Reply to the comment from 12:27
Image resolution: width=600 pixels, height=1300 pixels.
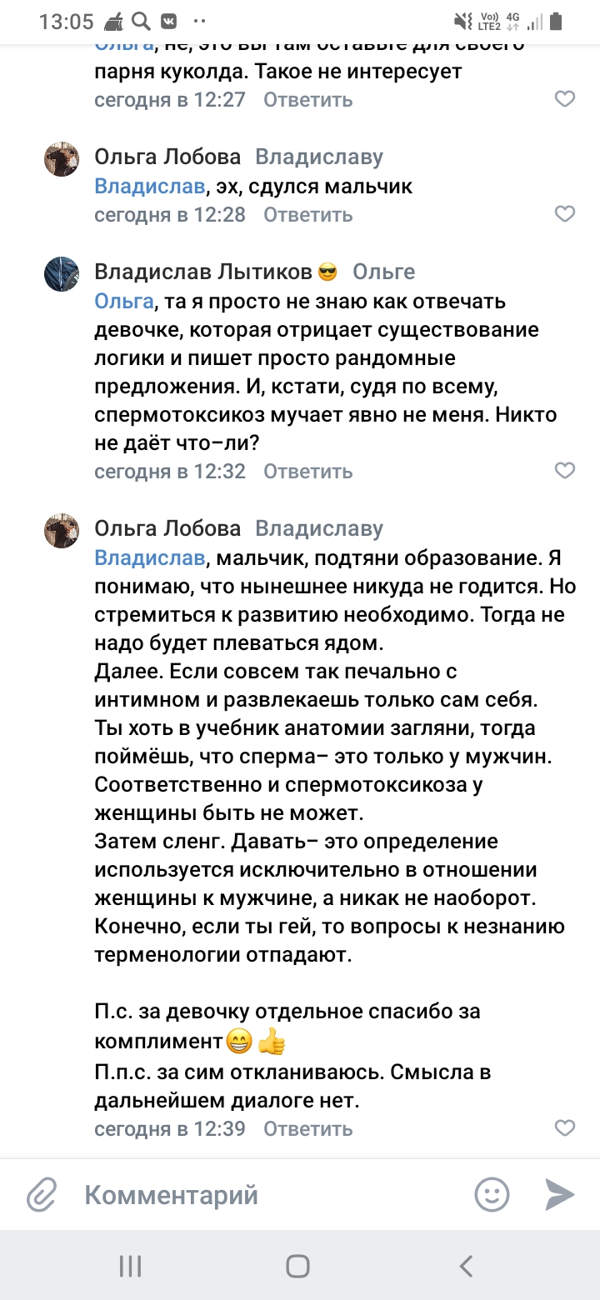pos(308,100)
